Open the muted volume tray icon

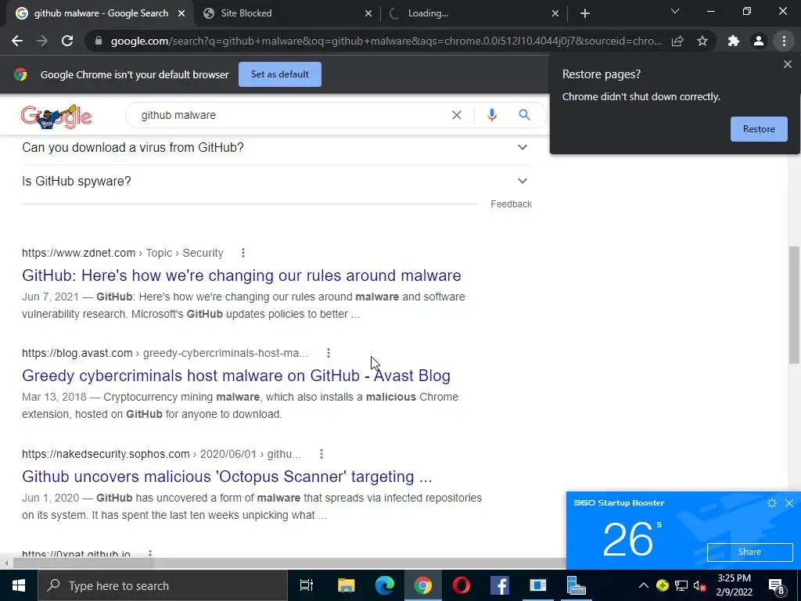(x=700, y=585)
